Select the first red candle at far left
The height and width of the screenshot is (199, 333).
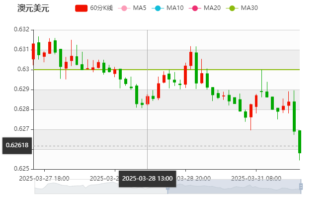(33, 51)
